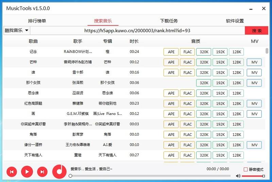Enable the 静音模式 checkbox
This screenshot has height=182, width=272.
tap(246, 169)
